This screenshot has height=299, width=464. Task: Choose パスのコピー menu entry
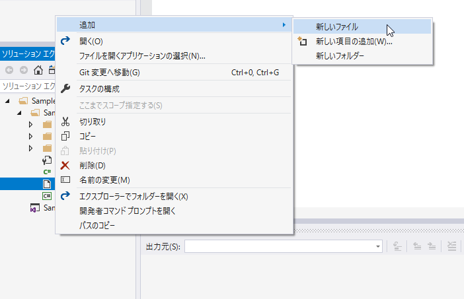(174, 226)
